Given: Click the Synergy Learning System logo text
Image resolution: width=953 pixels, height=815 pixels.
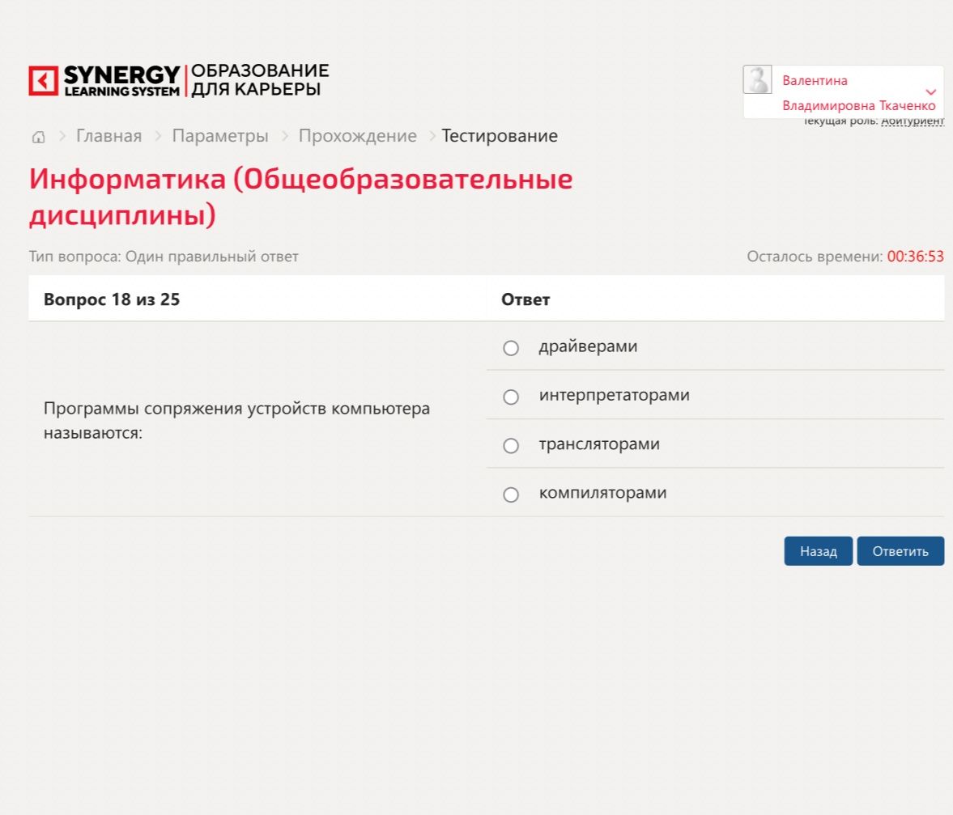Looking at the screenshot, I should [x=121, y=81].
